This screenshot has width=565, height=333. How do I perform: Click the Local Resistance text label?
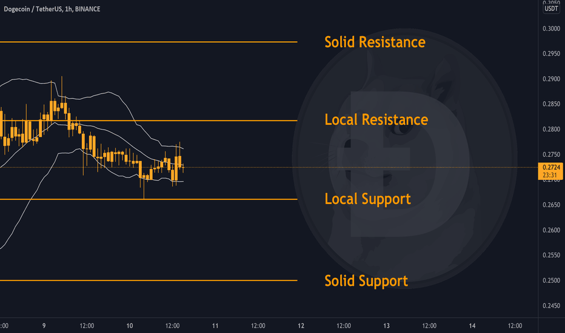coord(376,120)
